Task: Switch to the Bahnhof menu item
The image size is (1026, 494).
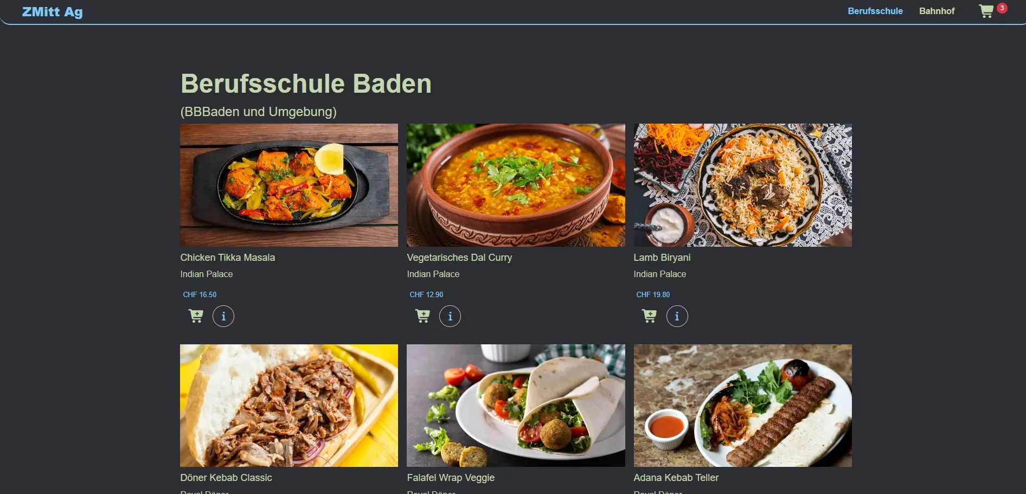Action: pos(937,11)
